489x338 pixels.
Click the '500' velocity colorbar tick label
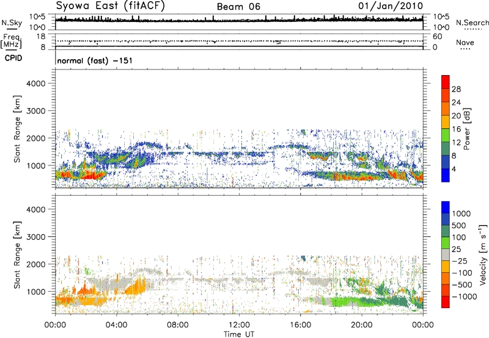pos(459,226)
